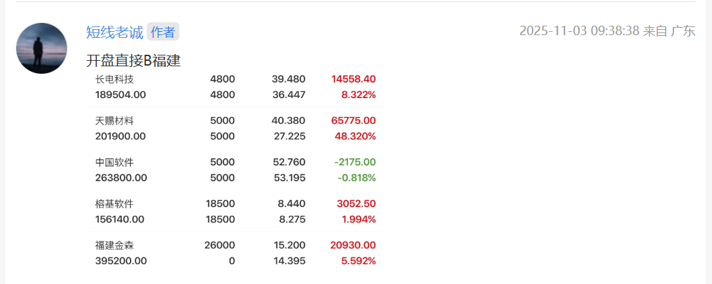Select the 天赐材料 stock name

tap(114, 120)
